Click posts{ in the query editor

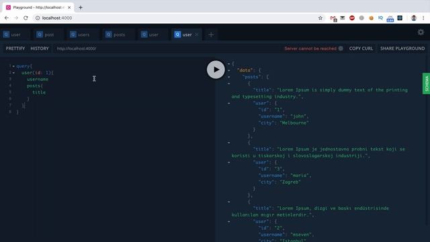click(x=35, y=86)
